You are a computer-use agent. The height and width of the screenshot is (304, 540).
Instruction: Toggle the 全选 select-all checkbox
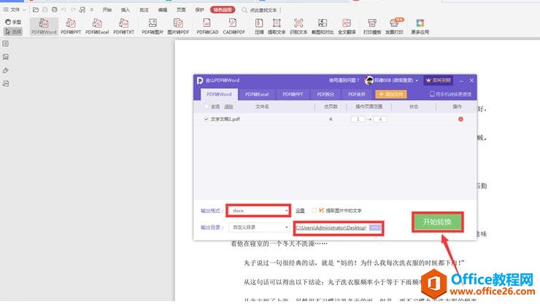point(206,106)
